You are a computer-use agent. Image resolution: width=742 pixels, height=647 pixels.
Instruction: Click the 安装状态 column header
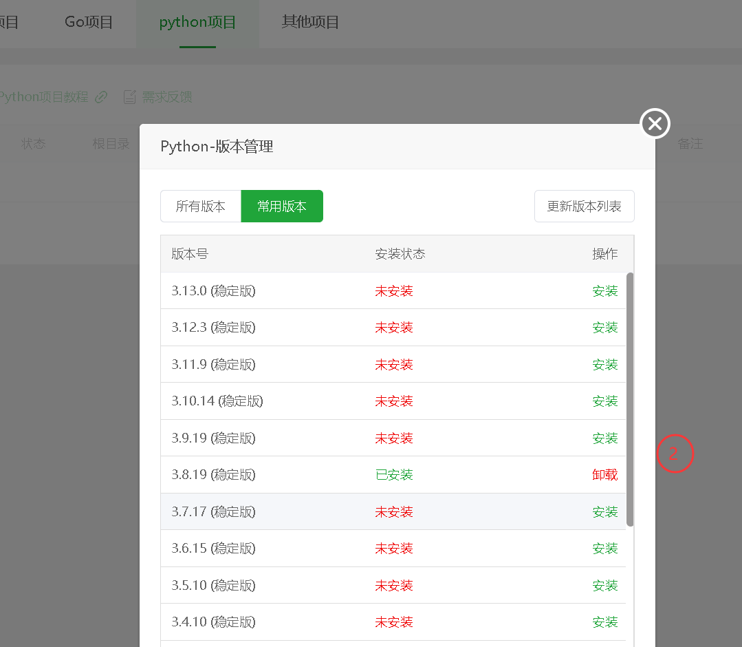pos(400,254)
